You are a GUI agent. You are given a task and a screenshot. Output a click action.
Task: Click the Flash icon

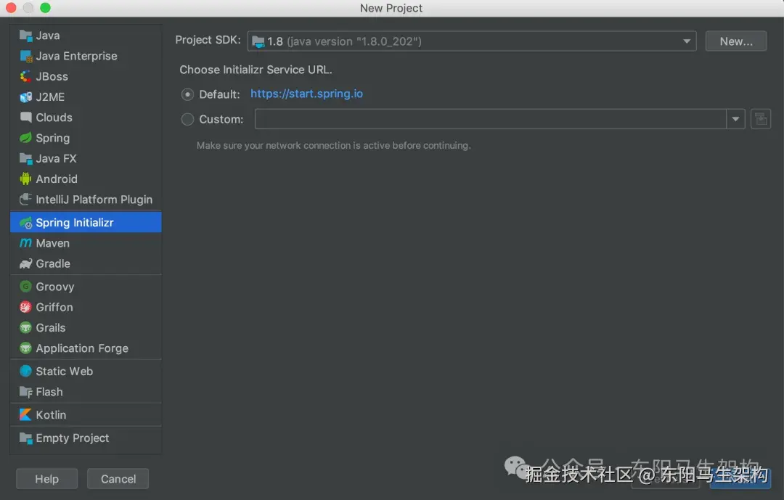(x=25, y=391)
